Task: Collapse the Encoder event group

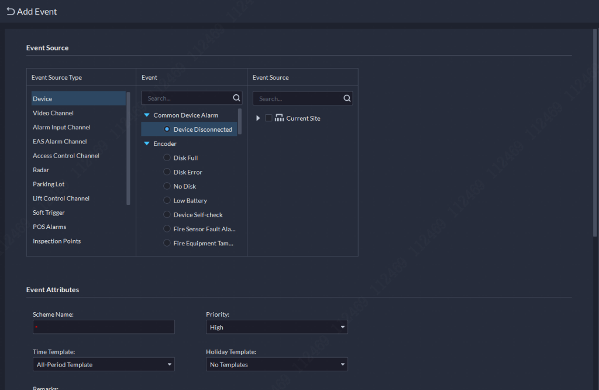Action: 147,144
